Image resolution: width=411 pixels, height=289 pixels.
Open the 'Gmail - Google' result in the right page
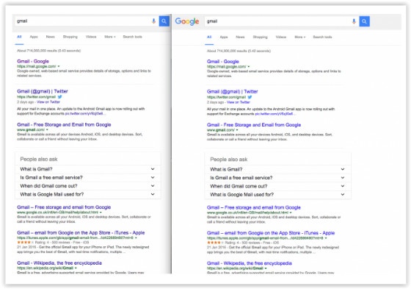click(x=223, y=62)
